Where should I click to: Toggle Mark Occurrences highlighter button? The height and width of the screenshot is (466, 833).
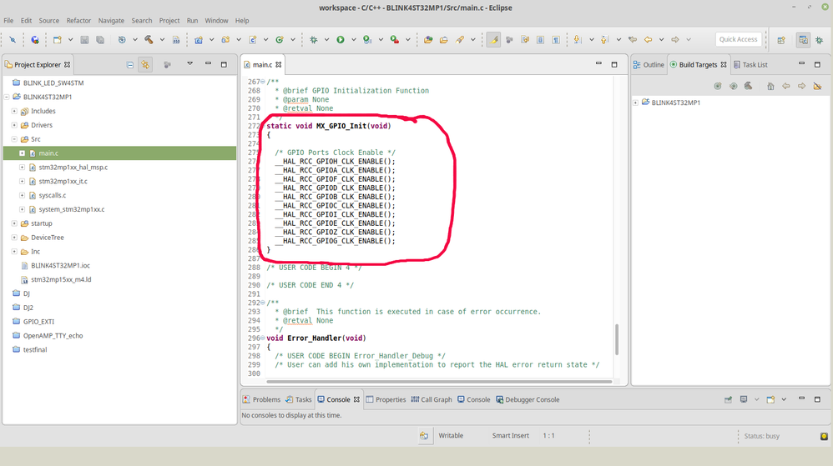(493, 39)
